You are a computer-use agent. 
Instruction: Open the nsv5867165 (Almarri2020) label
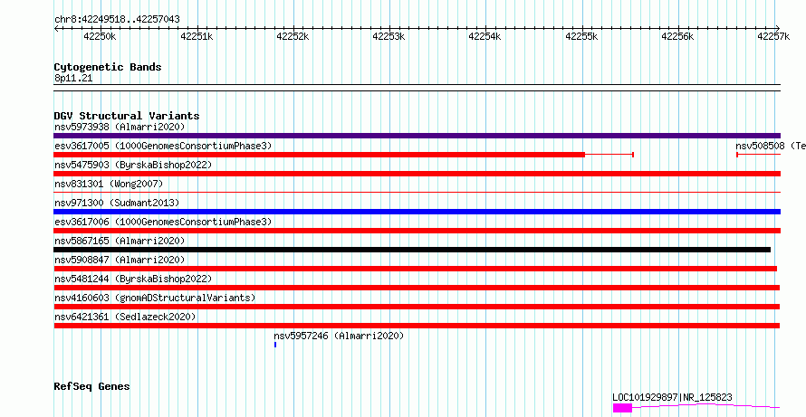click(x=120, y=241)
